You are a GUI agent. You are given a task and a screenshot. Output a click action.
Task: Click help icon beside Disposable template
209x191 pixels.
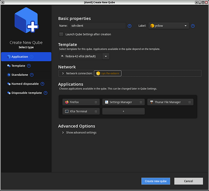pyautogui.click(x=46, y=93)
